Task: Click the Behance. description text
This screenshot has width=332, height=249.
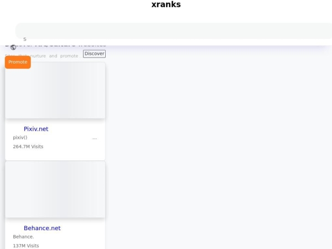Action: pos(23,237)
